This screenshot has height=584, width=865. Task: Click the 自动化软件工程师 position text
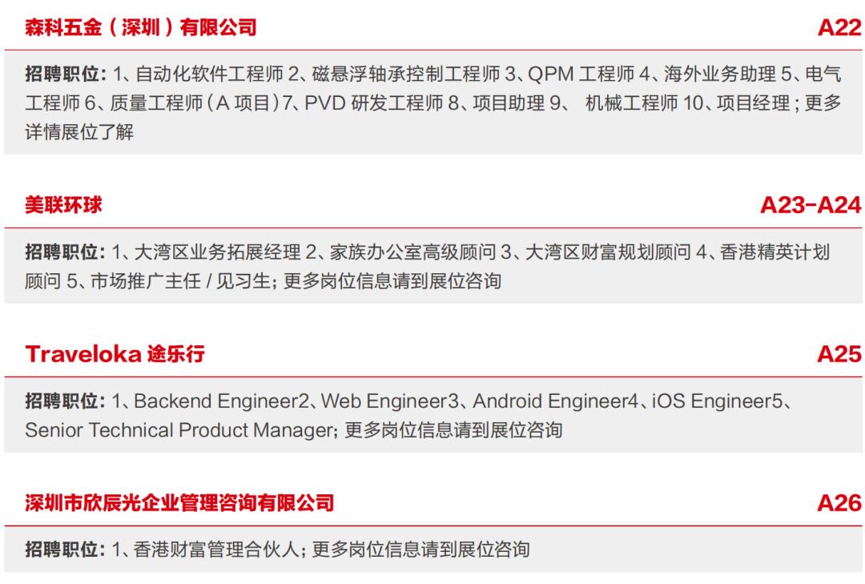[210, 74]
